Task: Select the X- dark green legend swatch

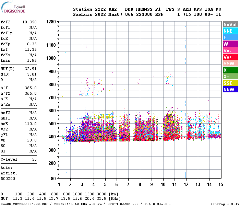Action: pyautogui.click(x=230, y=70)
